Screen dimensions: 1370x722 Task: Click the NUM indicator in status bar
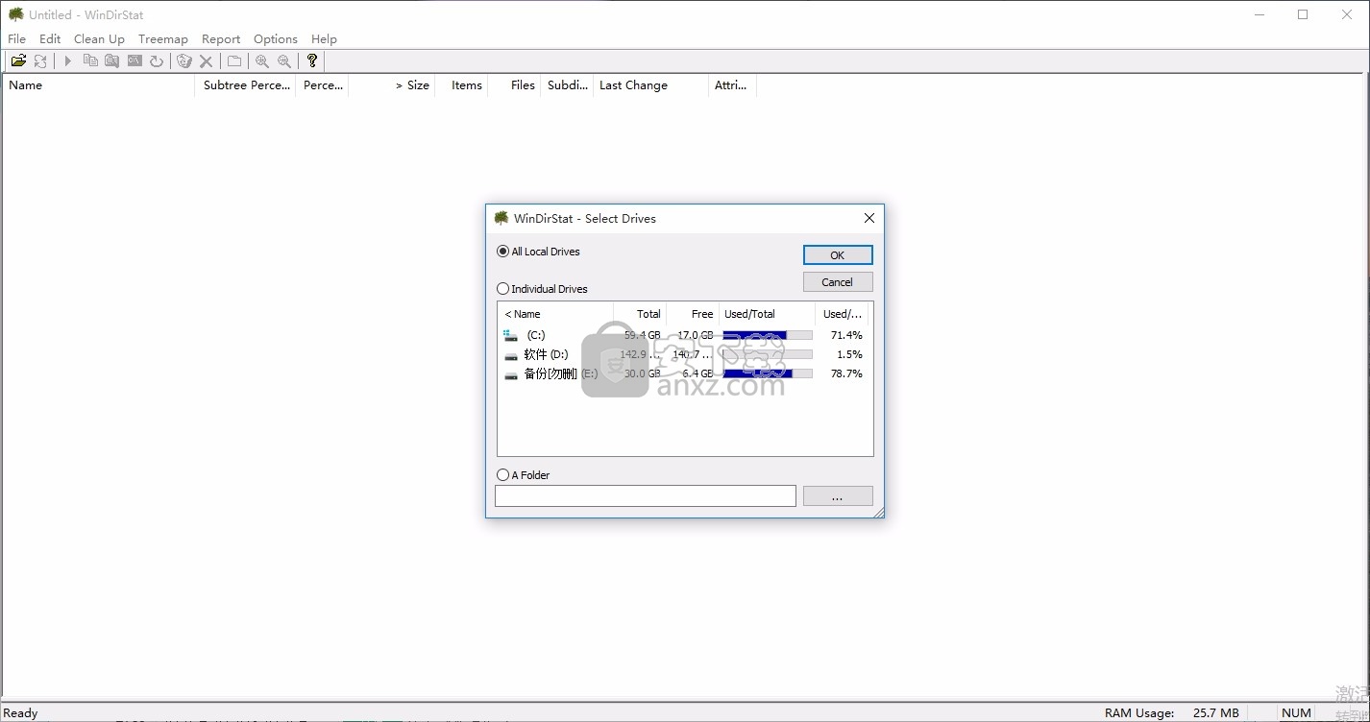coord(1296,712)
